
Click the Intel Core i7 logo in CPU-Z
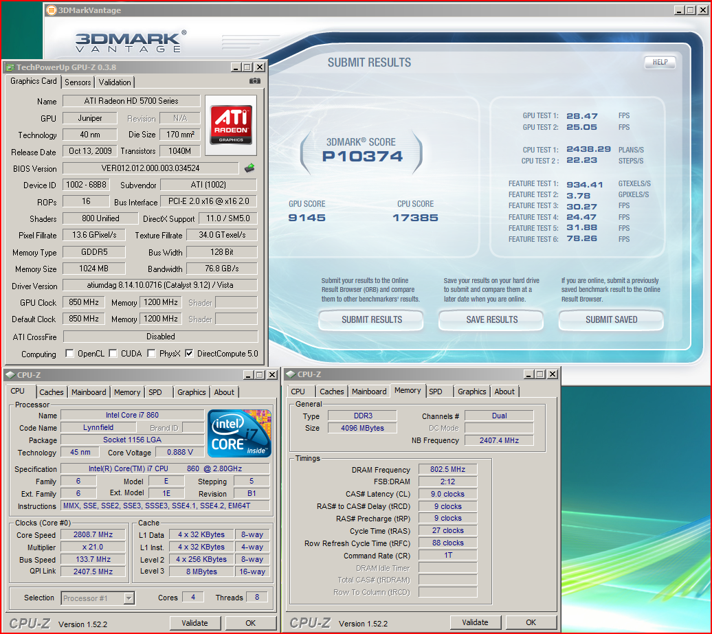point(239,433)
